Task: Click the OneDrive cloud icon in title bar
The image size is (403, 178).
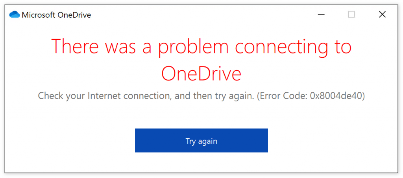Action: point(15,15)
